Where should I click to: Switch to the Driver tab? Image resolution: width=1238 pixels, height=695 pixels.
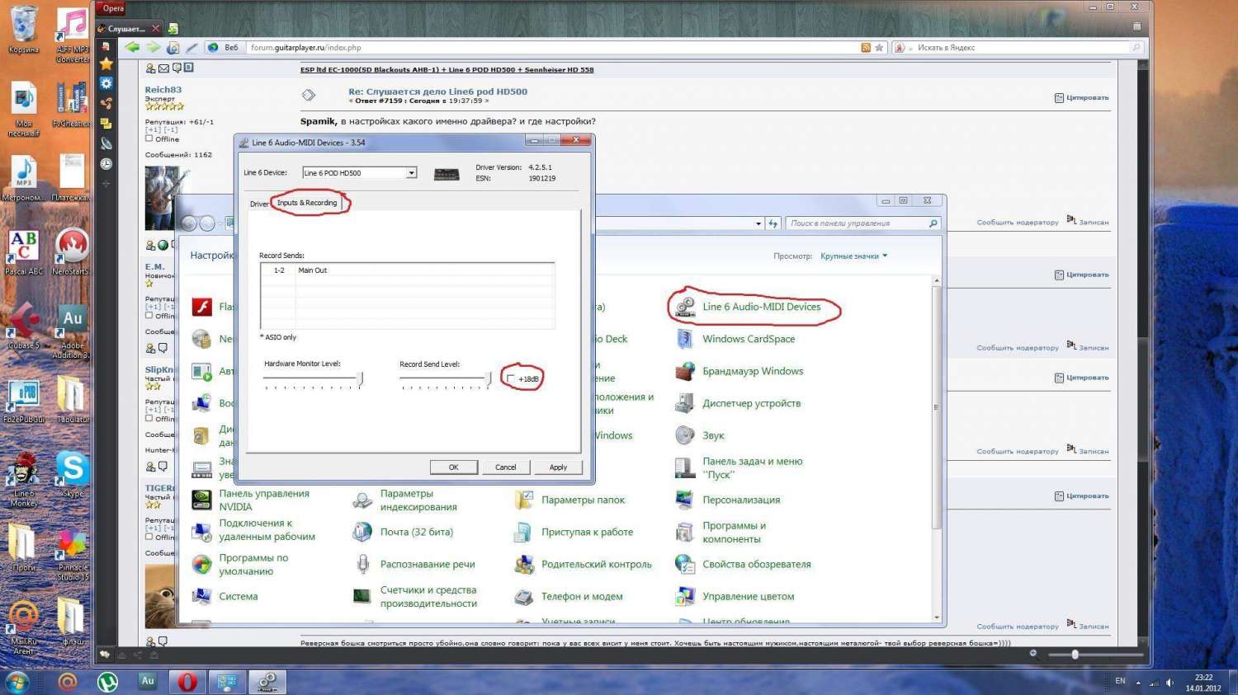258,204
